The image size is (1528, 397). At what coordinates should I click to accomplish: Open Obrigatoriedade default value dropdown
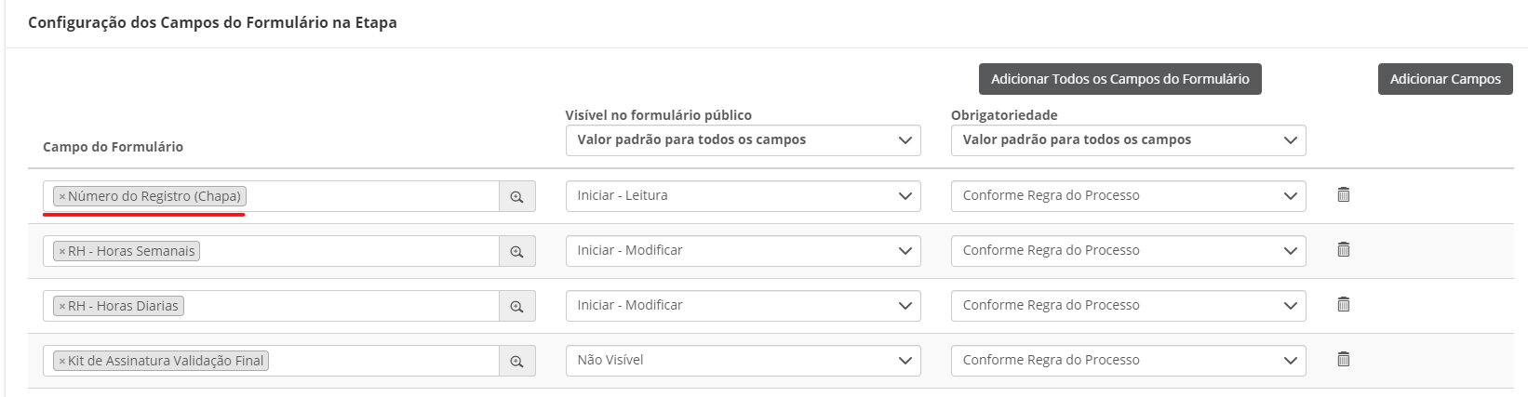tap(1128, 140)
